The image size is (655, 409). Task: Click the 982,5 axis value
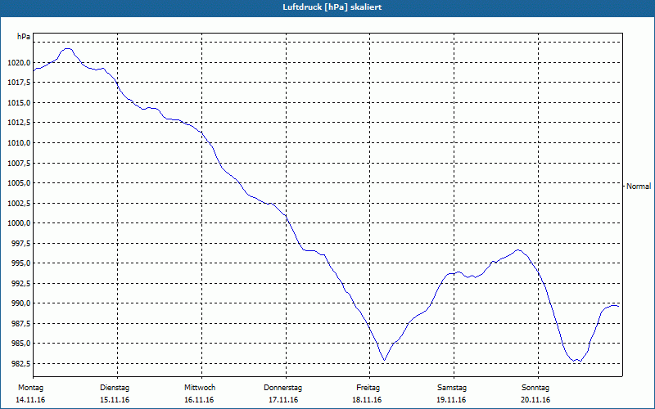20,363
